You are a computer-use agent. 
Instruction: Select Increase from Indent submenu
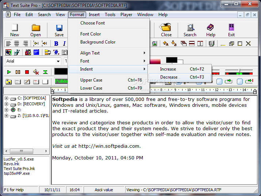coord(180,69)
